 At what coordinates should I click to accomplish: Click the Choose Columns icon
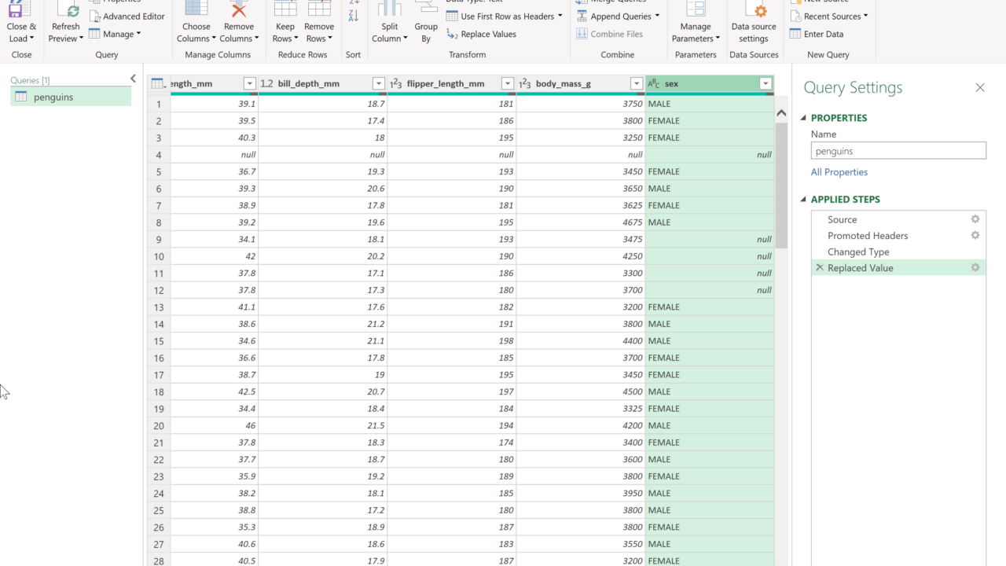(x=196, y=9)
